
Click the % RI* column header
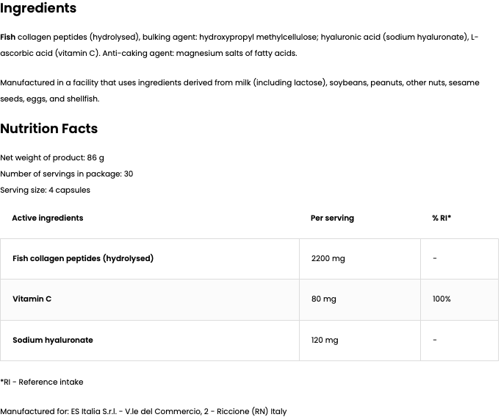coord(441,218)
